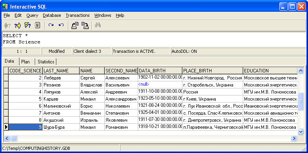The width and height of the screenshot is (308, 153).
Task: Click the SQL editor text area
Action: [154, 39]
